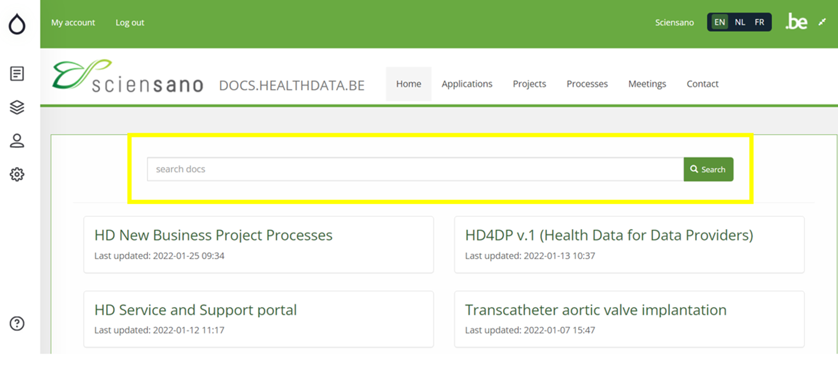Viewport: 838px width, 370px height.
Task: Click the Sciensano logo image
Action: point(128,76)
